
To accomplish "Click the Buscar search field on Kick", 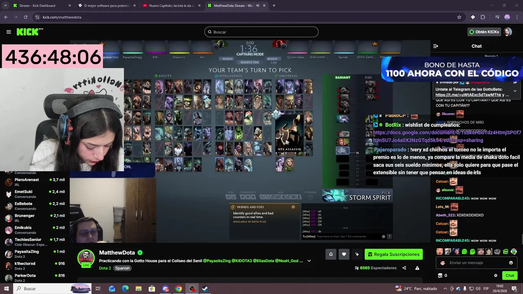I will click(261, 32).
